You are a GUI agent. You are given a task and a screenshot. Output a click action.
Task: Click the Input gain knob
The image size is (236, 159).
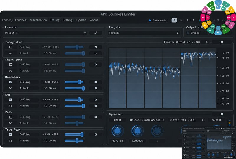pos(117,131)
